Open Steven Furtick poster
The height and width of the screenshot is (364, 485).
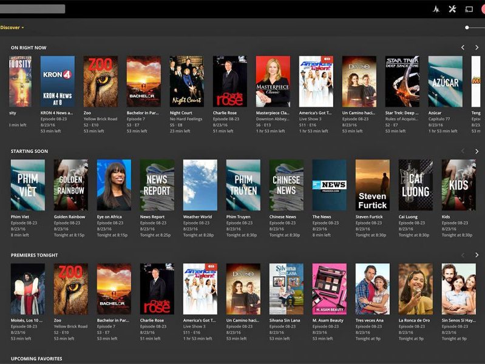pyautogui.click(x=373, y=185)
